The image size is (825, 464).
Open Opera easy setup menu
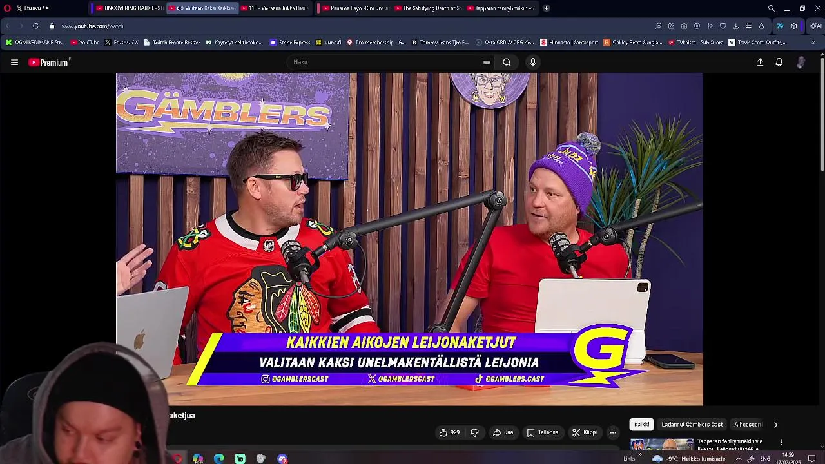click(748, 26)
